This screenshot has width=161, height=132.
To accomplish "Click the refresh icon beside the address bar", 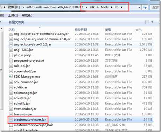I will pos(145,7).
